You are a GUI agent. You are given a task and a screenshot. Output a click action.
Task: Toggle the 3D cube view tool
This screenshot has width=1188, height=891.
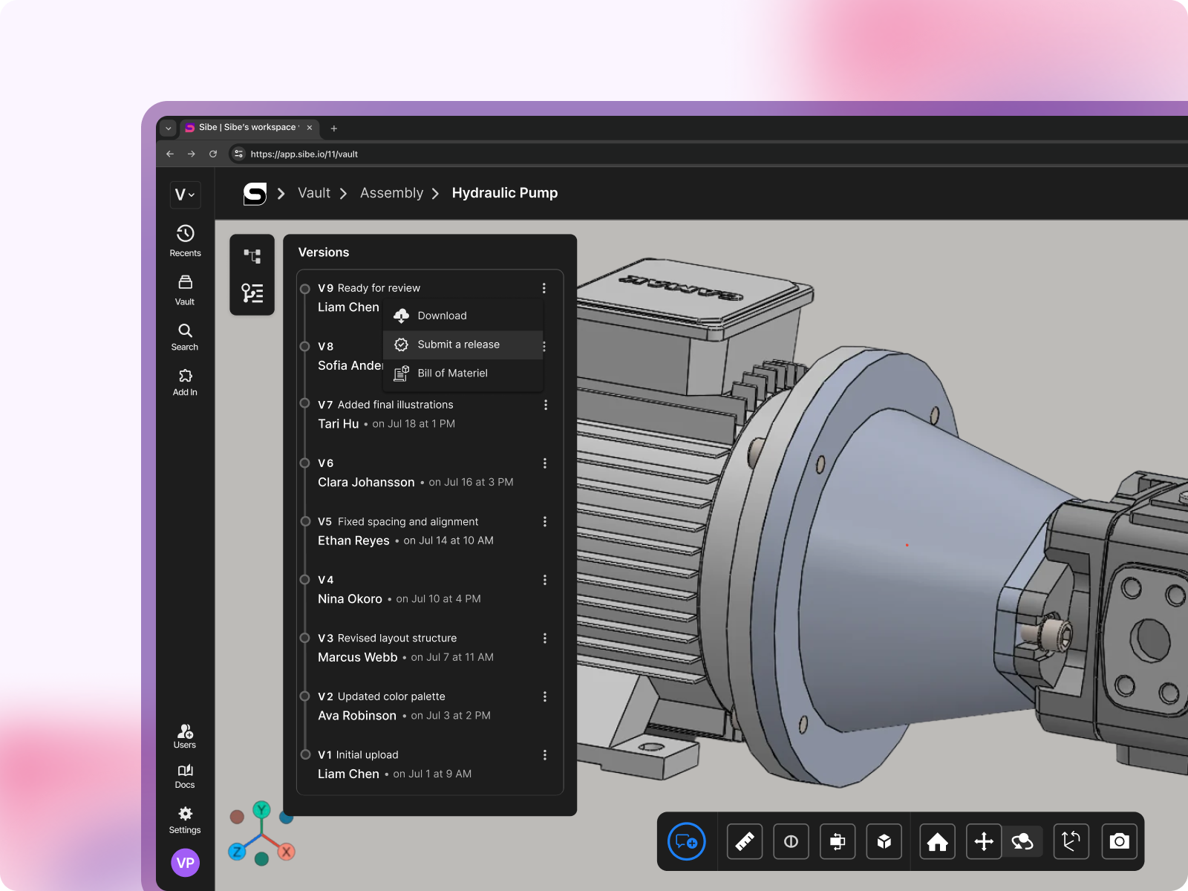coord(884,842)
